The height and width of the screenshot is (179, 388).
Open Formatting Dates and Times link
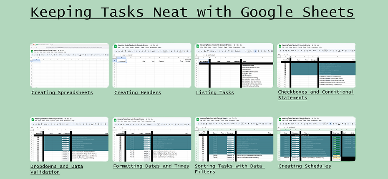[151, 166]
